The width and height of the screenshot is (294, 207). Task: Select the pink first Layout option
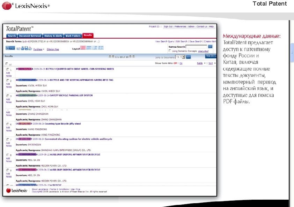pos(83,48)
